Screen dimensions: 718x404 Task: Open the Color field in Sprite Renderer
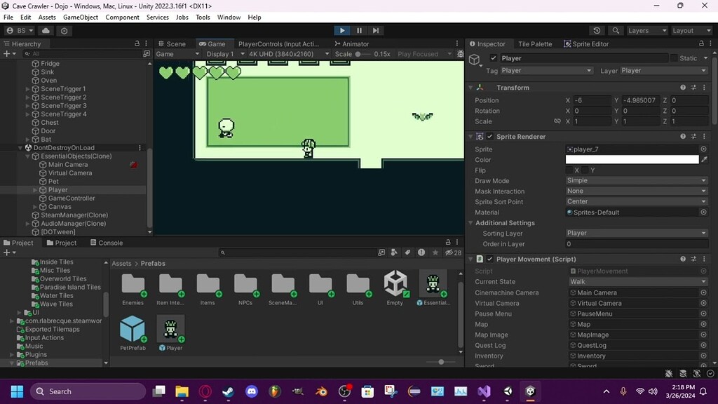[x=631, y=159]
